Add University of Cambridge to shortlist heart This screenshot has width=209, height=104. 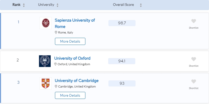coord(194,81)
